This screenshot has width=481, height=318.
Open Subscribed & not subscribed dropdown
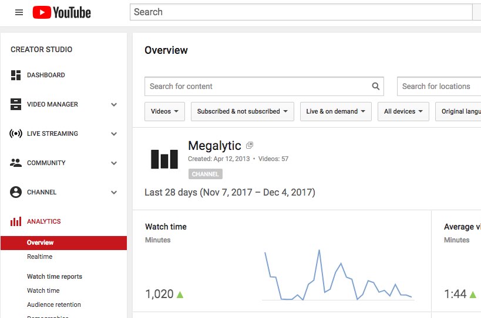click(242, 112)
